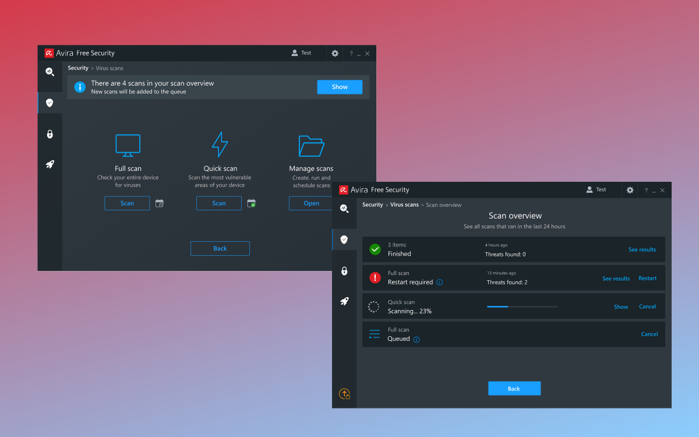Click info icon next to Queued
Viewport: 699px width, 437px height.
click(x=416, y=339)
